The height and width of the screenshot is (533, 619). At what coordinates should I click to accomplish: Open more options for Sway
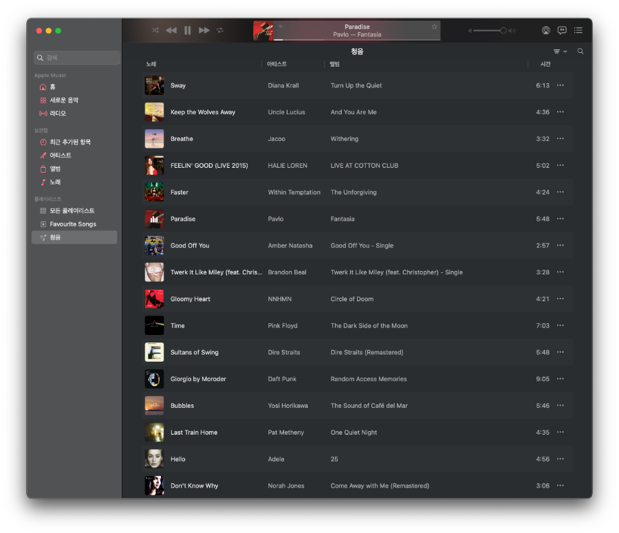tap(560, 85)
